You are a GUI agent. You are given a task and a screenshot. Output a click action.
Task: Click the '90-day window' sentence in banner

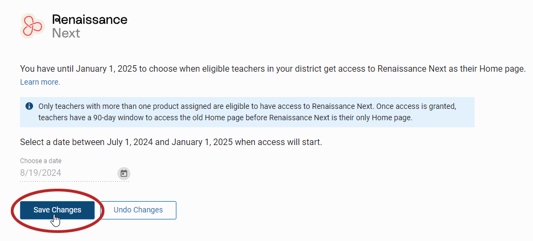(225, 118)
